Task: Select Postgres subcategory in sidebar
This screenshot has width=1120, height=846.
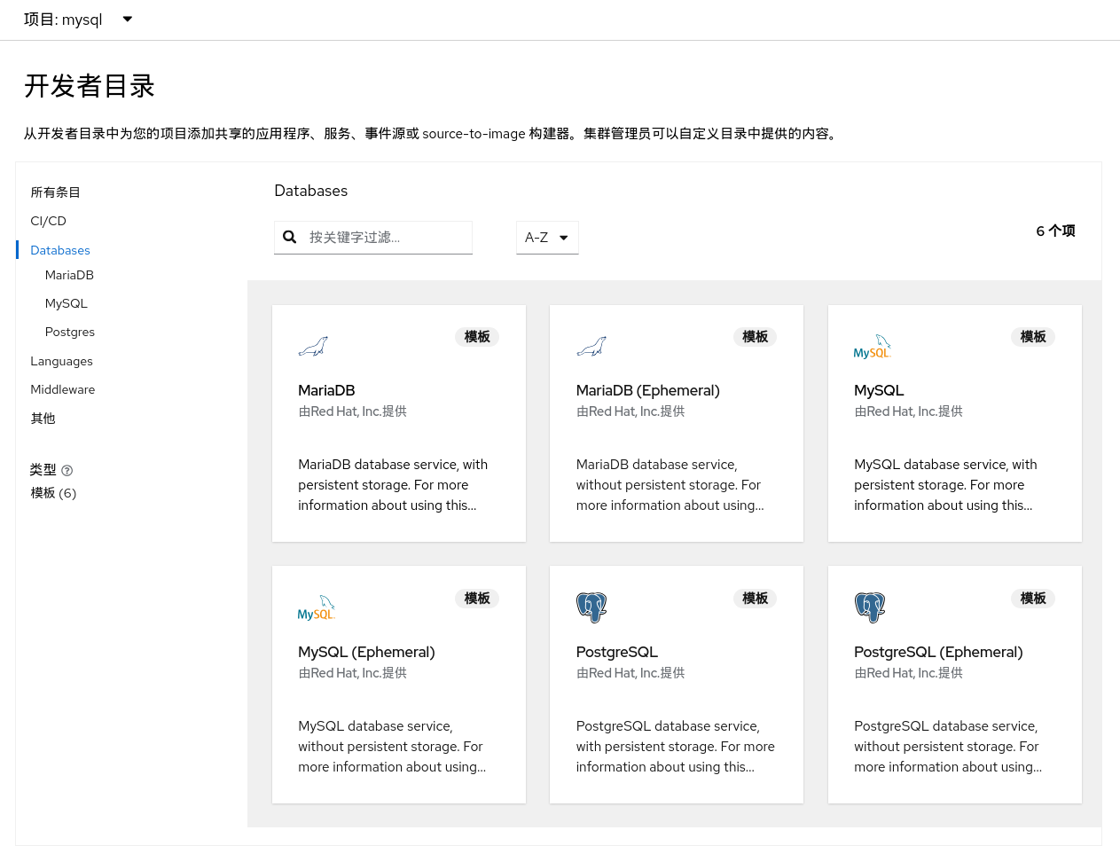Action: point(70,332)
